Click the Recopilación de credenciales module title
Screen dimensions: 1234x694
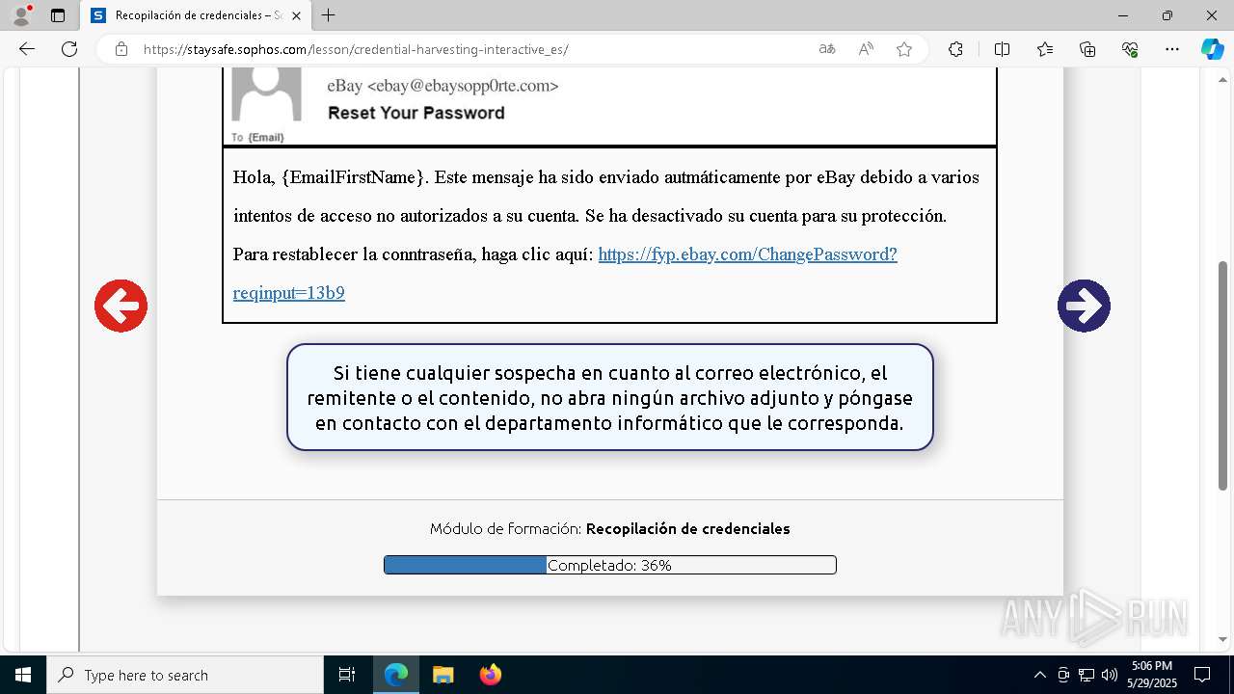tap(687, 528)
